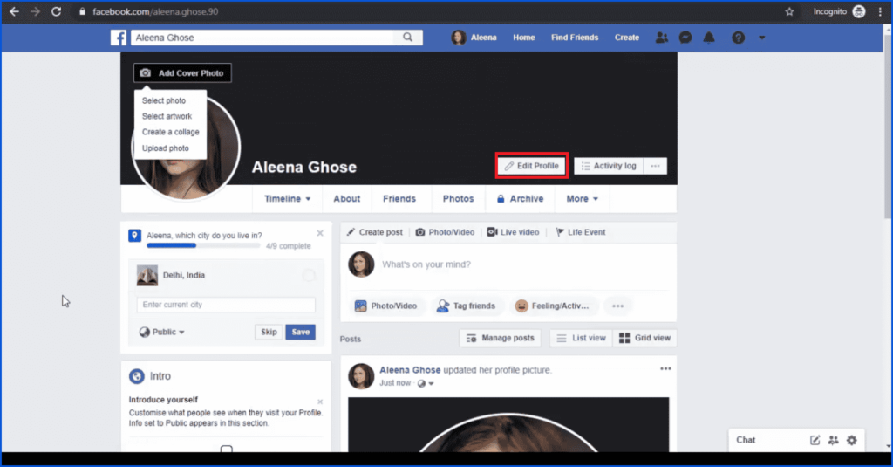The width and height of the screenshot is (893, 467).
Task: Expand the account menu arrow in top bar
Action: click(762, 38)
